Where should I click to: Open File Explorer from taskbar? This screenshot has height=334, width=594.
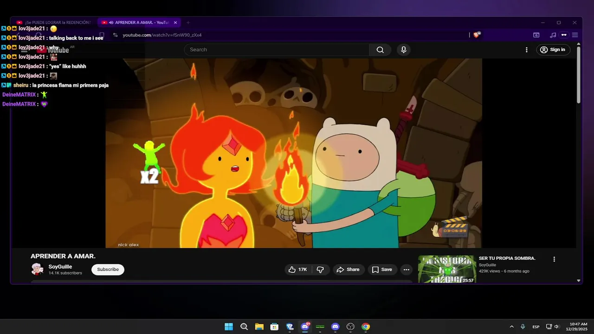pyautogui.click(x=259, y=327)
